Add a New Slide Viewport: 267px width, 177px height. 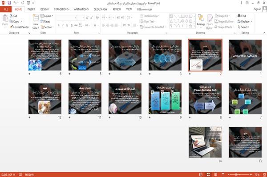[36, 22]
